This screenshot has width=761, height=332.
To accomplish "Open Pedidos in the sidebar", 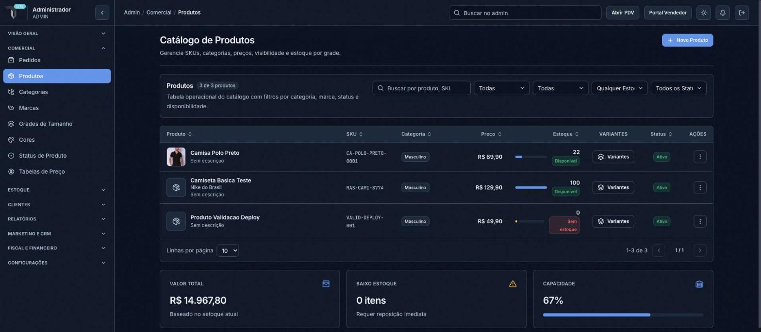I will 57,60.
